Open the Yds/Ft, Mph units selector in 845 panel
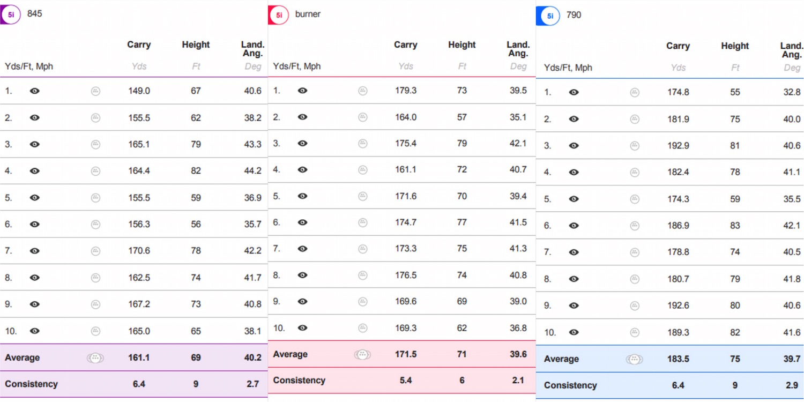Image resolution: width=804 pixels, height=402 pixels. click(x=29, y=66)
